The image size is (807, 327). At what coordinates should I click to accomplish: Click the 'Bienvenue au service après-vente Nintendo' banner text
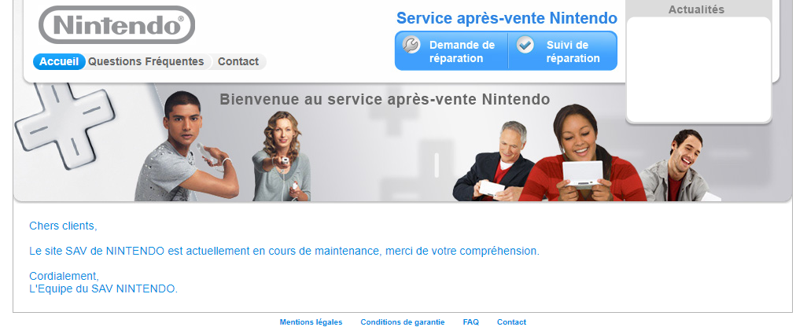pyautogui.click(x=385, y=99)
